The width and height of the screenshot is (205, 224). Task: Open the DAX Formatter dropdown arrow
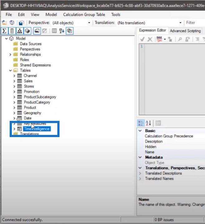tap(165, 39)
